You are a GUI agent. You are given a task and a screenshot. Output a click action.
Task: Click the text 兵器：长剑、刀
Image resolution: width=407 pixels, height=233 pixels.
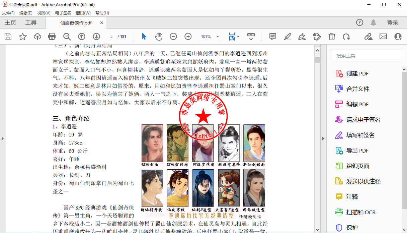pos(72,175)
